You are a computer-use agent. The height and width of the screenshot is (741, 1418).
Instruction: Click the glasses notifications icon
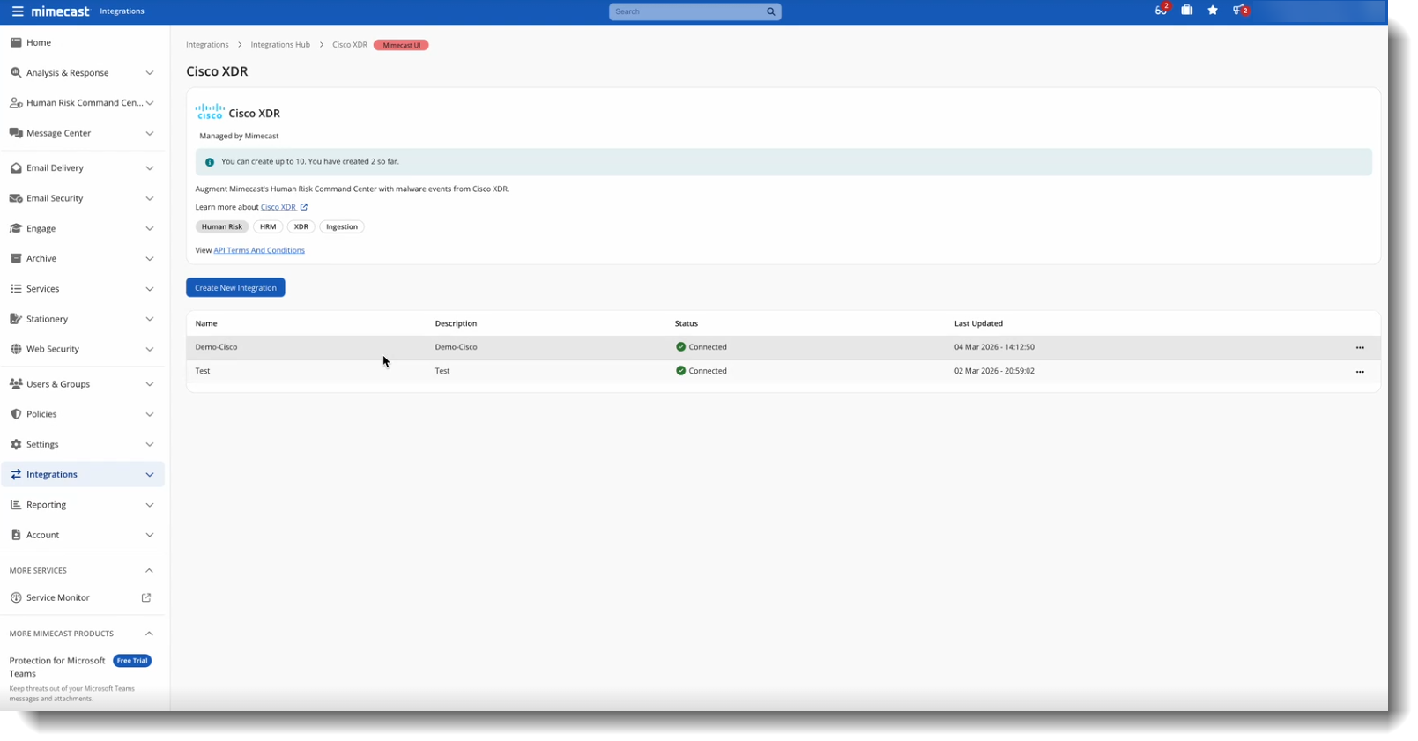click(x=1161, y=11)
